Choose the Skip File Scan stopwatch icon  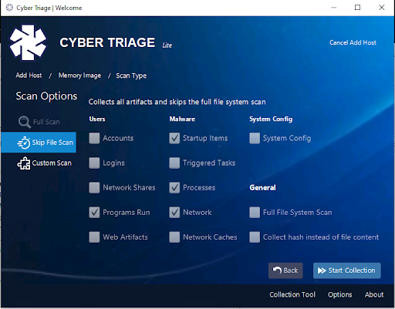pyautogui.click(x=24, y=143)
